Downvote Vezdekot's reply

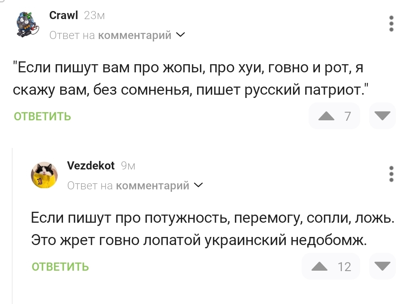click(382, 267)
